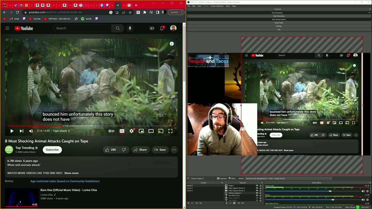Enter fullscreen in Chrome YouTube player
The height and width of the screenshot is (209, 372).
pyautogui.click(x=170, y=131)
